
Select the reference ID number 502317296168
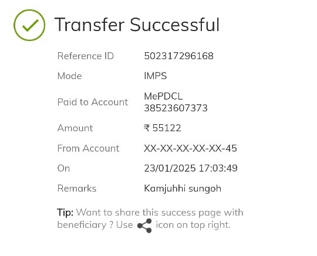(x=178, y=56)
